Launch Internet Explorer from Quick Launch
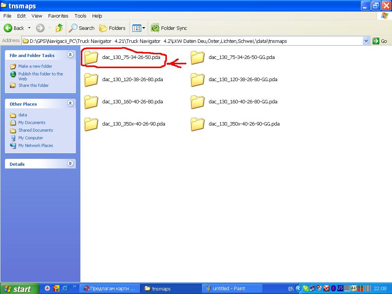The image size is (392, 294). (65, 288)
